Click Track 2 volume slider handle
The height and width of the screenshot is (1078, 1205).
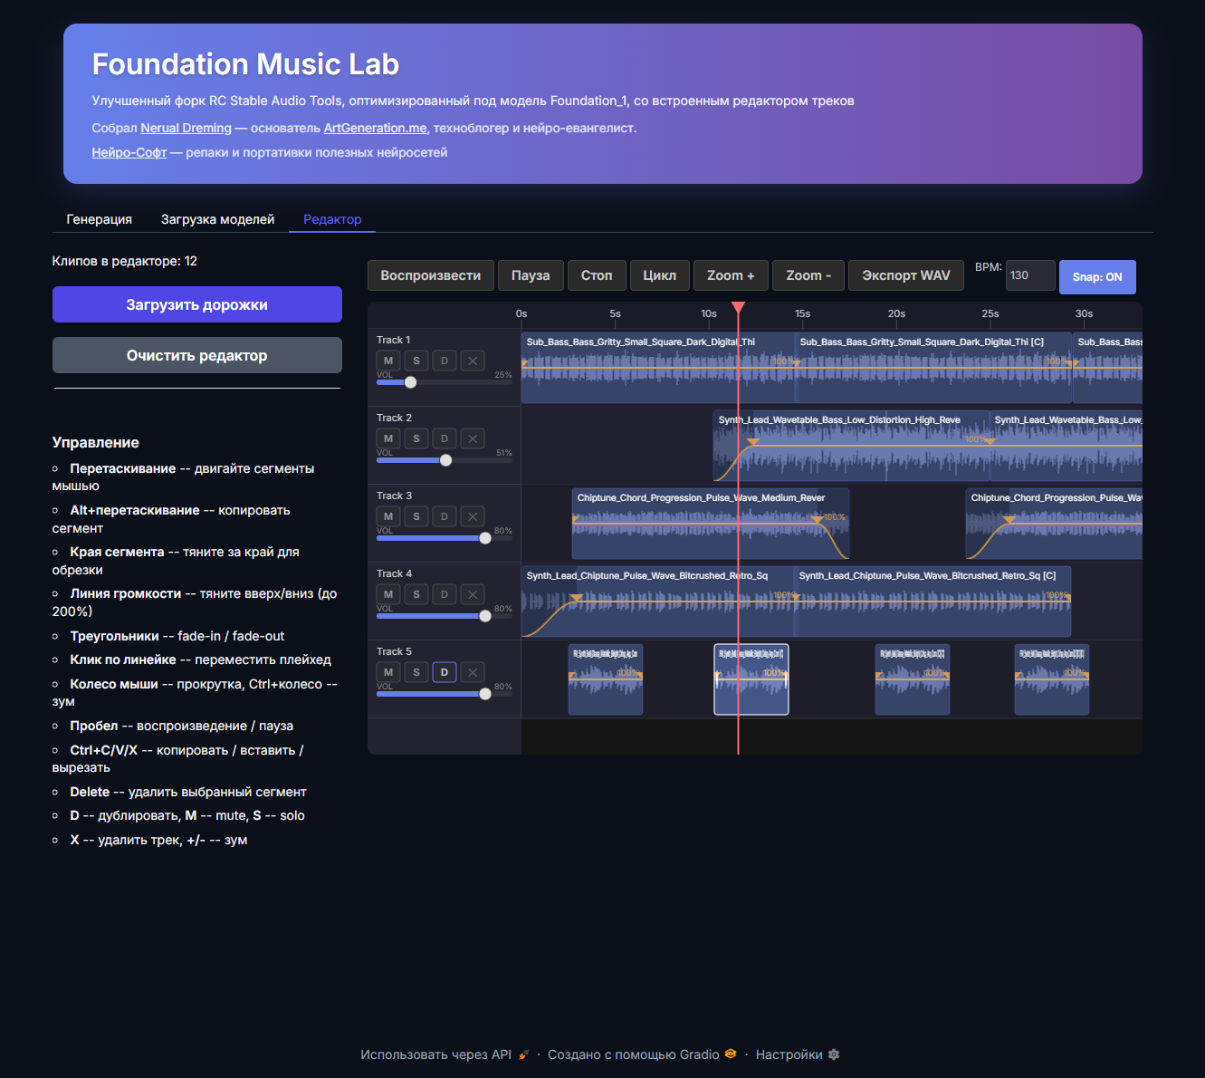pyautogui.click(x=445, y=460)
